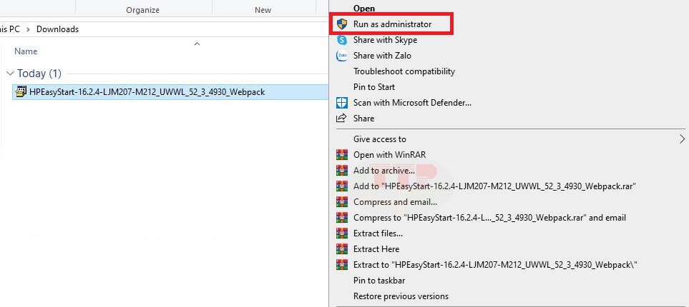This screenshot has width=689, height=307.
Task: Click the HPEasyStart installer file icon
Action: tap(21, 92)
